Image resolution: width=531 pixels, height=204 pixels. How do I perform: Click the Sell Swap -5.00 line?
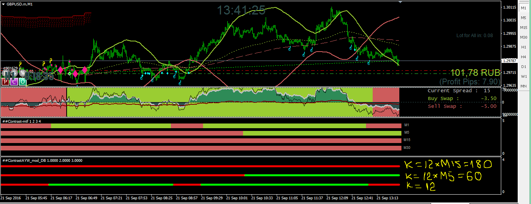[462, 106]
